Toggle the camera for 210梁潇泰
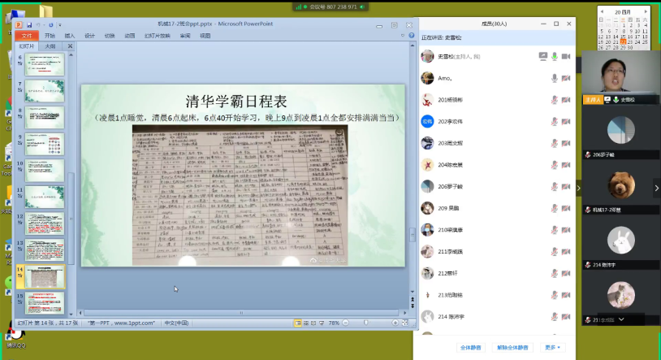Image resolution: width=661 pixels, height=360 pixels. point(566,230)
